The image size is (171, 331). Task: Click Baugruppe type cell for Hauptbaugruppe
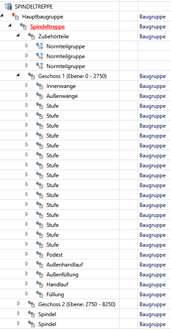(153, 17)
